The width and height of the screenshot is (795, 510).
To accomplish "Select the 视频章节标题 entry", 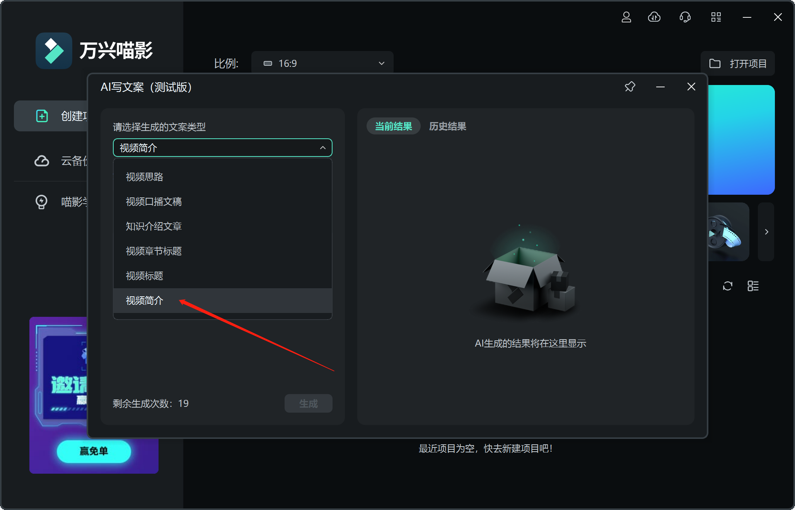I will point(154,251).
